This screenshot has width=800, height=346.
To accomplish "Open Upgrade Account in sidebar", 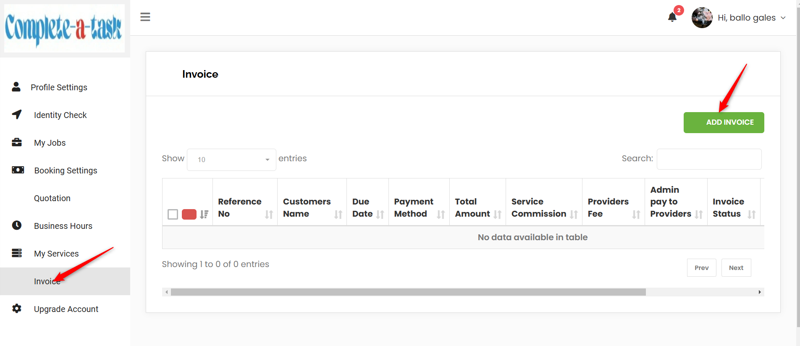I will (x=65, y=309).
